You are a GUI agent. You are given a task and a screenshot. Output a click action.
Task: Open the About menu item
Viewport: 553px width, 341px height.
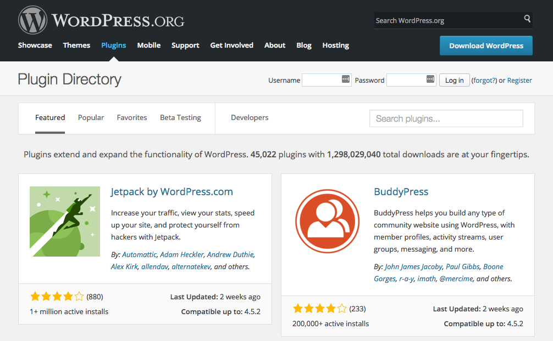[275, 45]
